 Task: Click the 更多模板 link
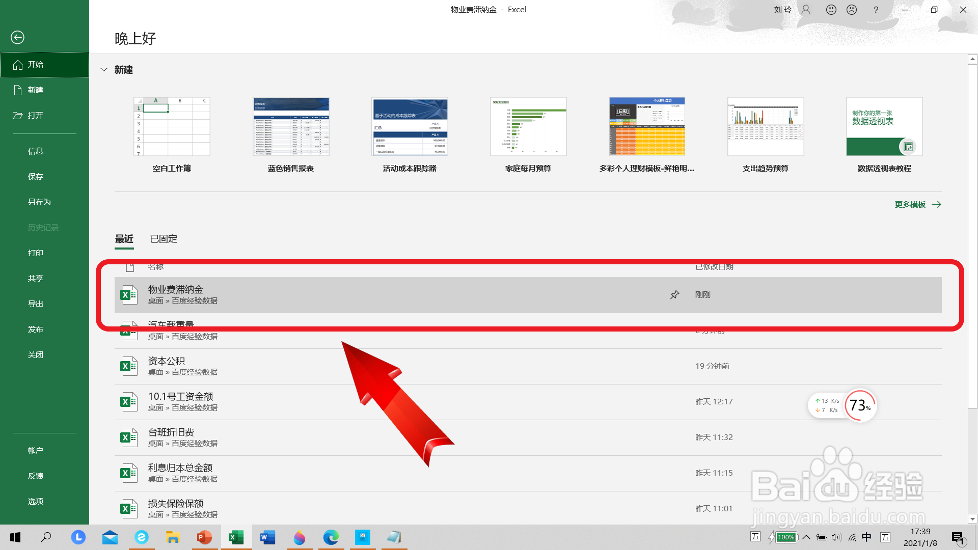(x=918, y=205)
